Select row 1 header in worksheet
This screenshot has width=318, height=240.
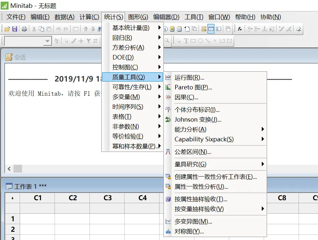click(12, 219)
